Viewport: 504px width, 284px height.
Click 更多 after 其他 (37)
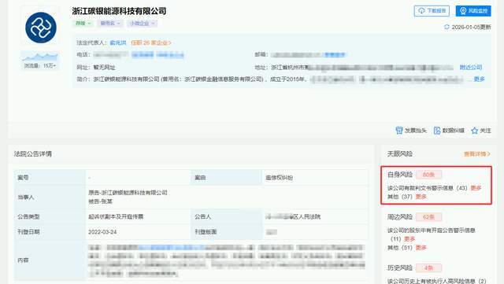421,197
